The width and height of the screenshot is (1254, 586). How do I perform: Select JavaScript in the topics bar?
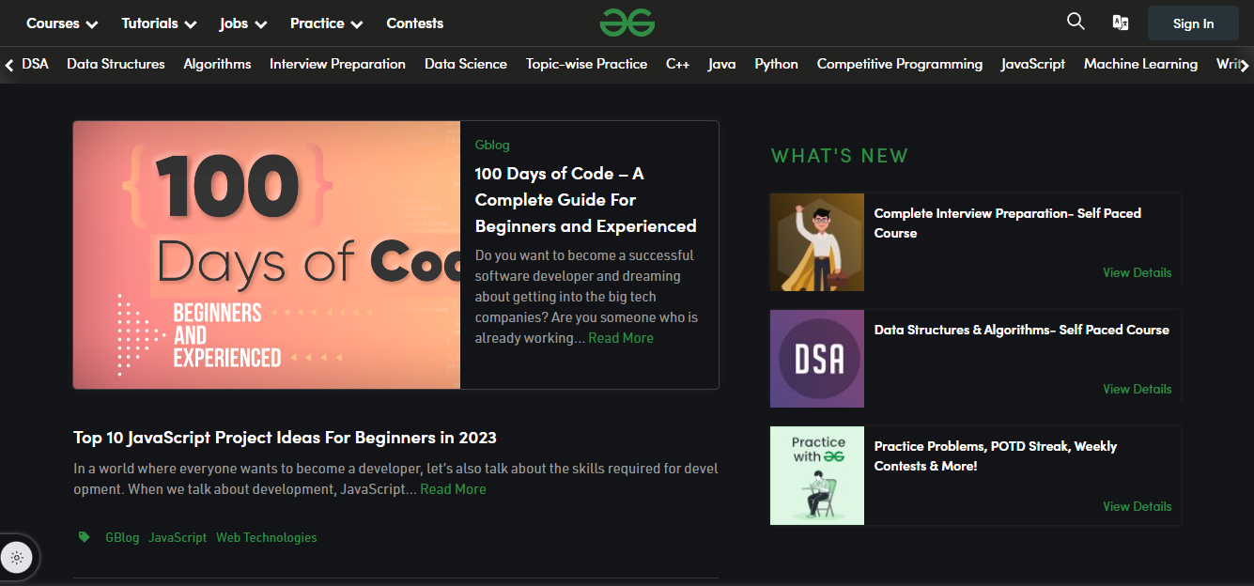(x=1033, y=64)
